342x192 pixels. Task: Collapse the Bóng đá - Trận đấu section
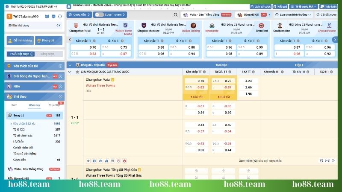[x=71, y=65]
